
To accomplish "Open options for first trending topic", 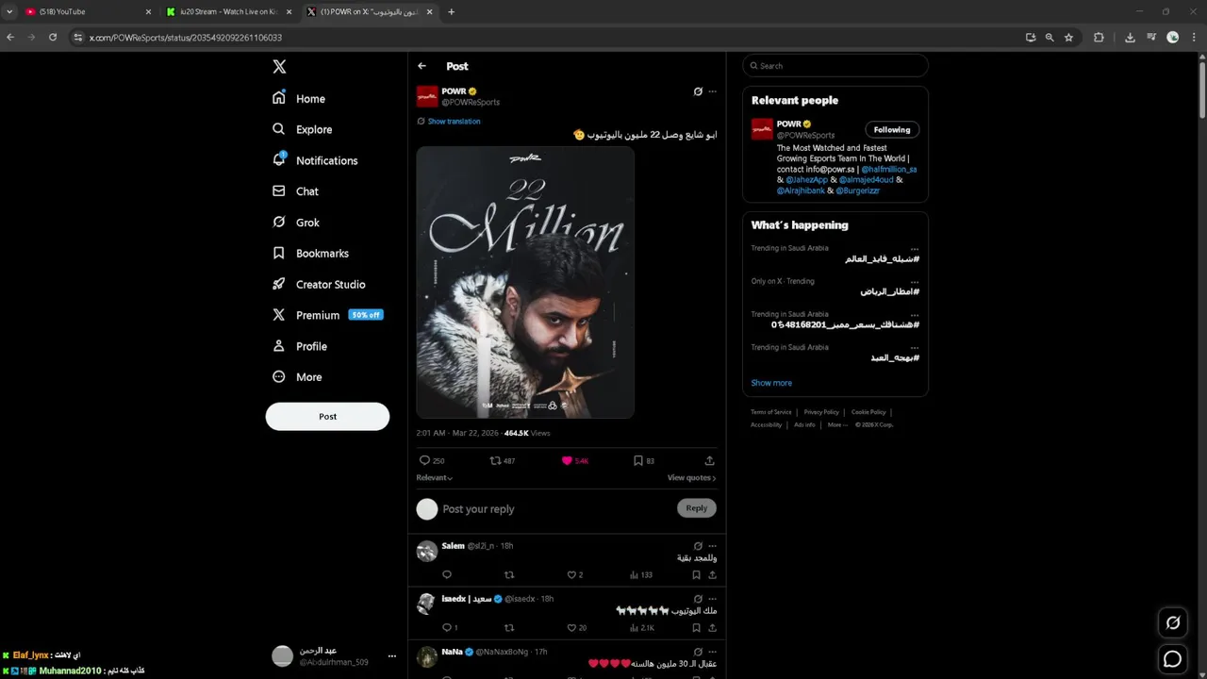I will pos(915,248).
